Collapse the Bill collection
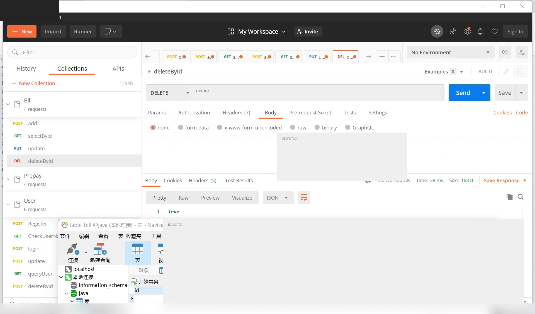The image size is (535, 314). (8, 104)
